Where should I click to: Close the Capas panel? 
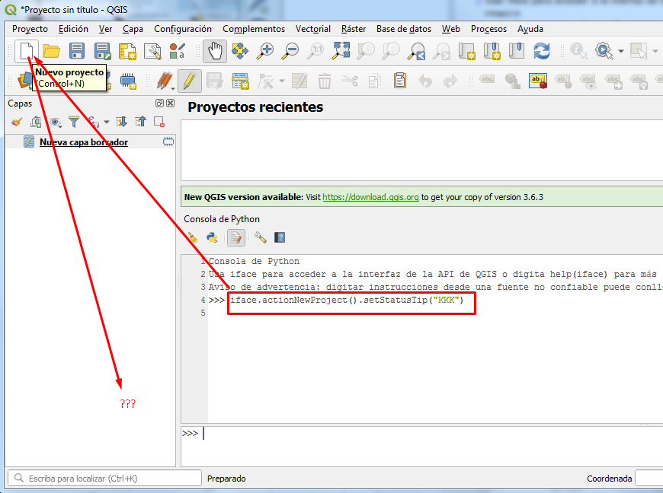171,103
